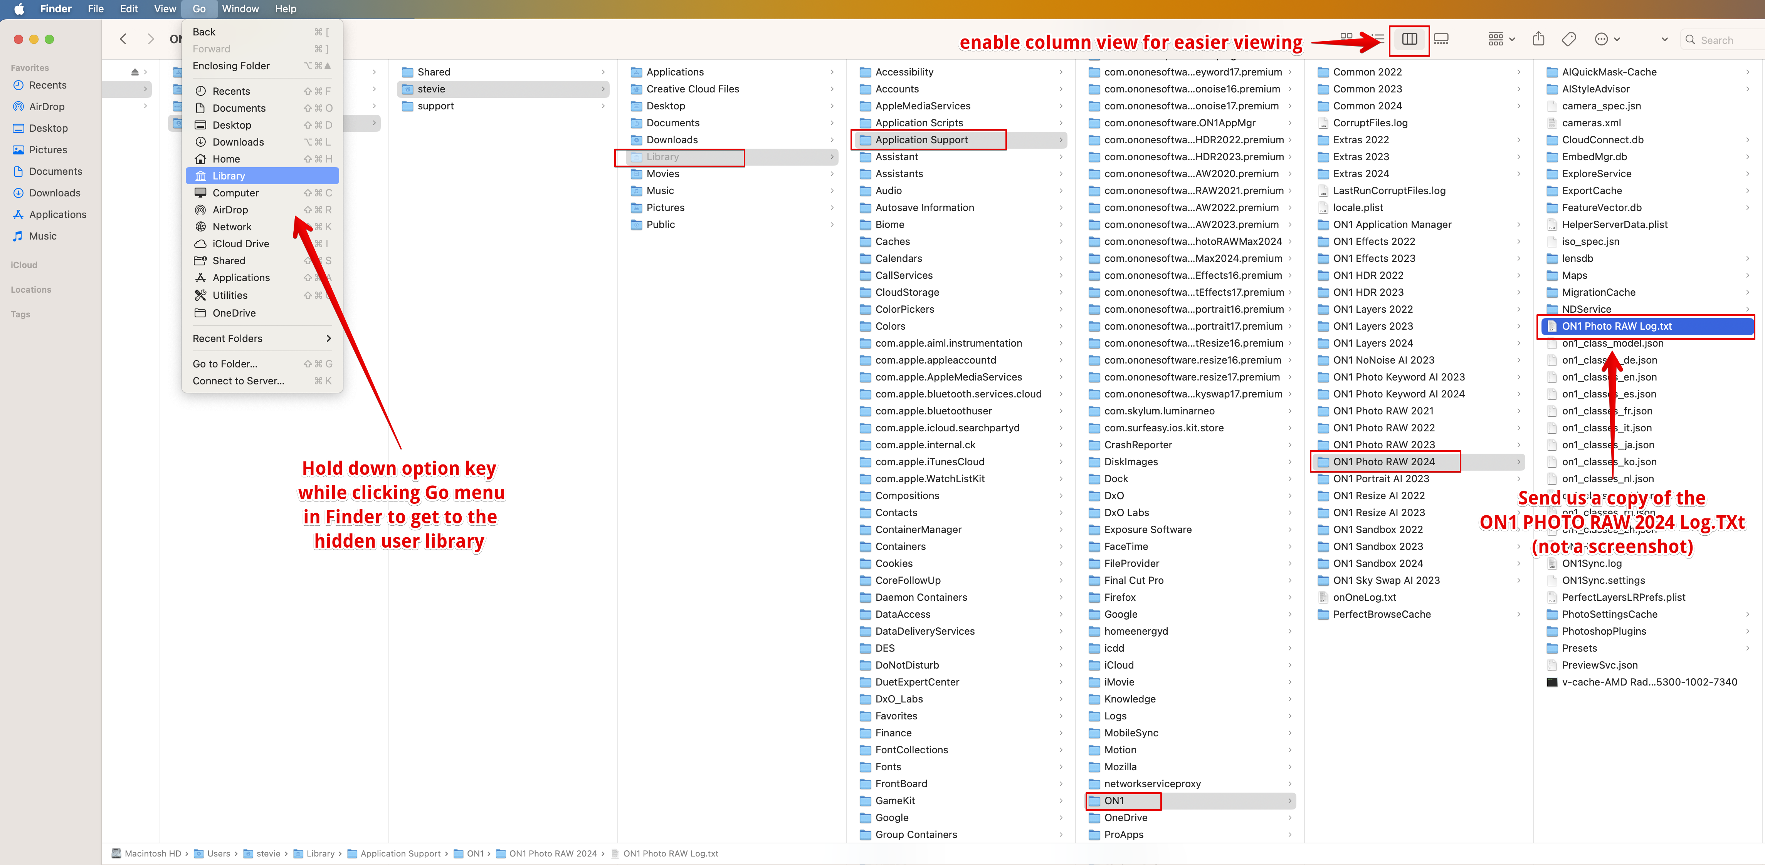Open the Window menu in menu bar
The height and width of the screenshot is (865, 1765).
pos(240,9)
